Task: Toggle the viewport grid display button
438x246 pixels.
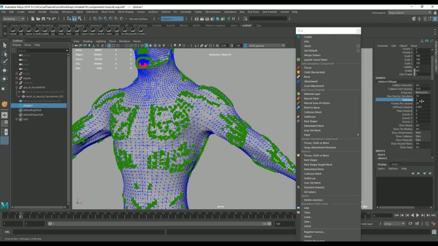Action: (x=109, y=45)
